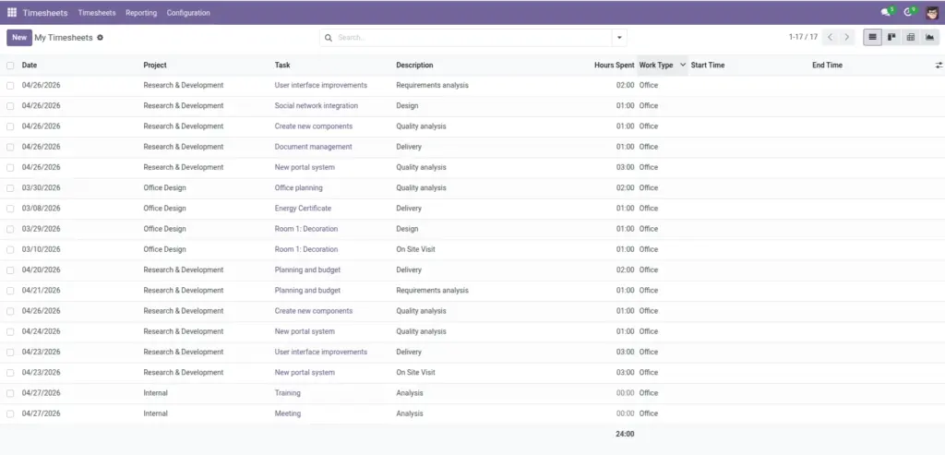Viewport: 945px width, 455px height.
Task: Open the Configuration menu
Action: click(x=188, y=13)
